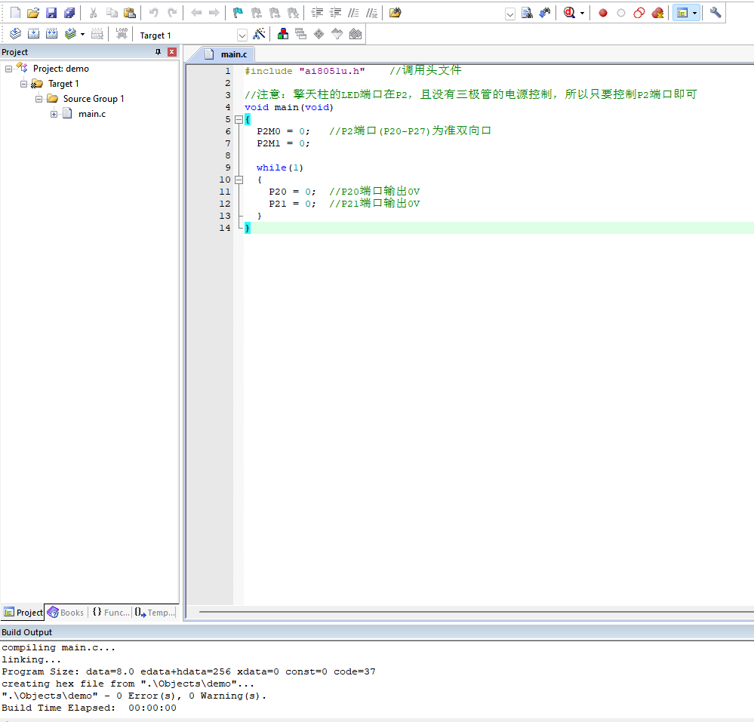
Task: Rebuild all target files
Action: (51, 34)
